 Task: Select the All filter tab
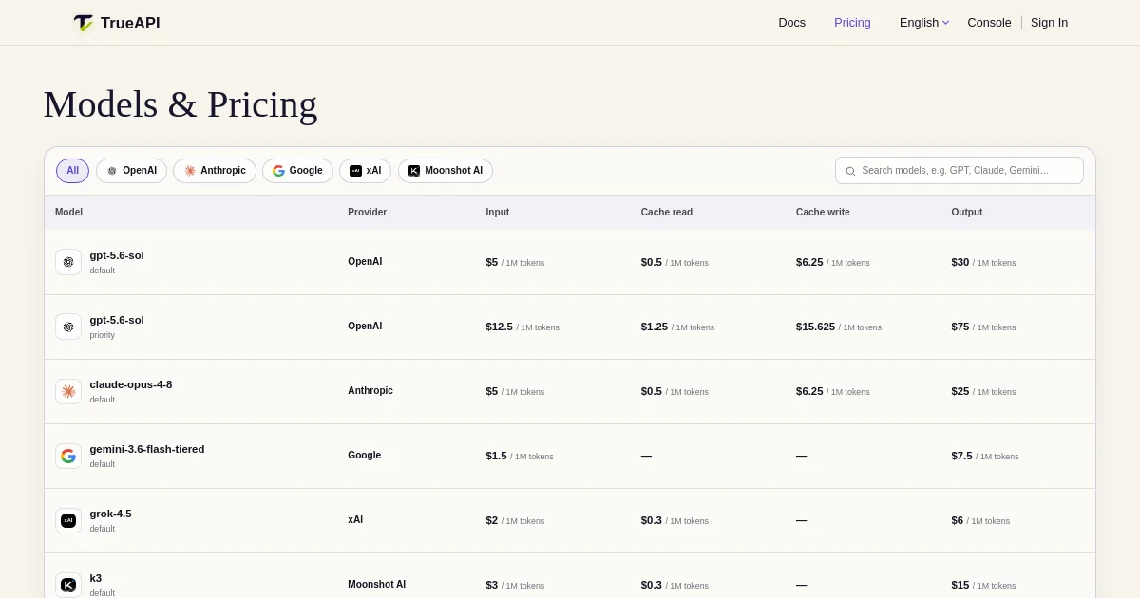72,171
